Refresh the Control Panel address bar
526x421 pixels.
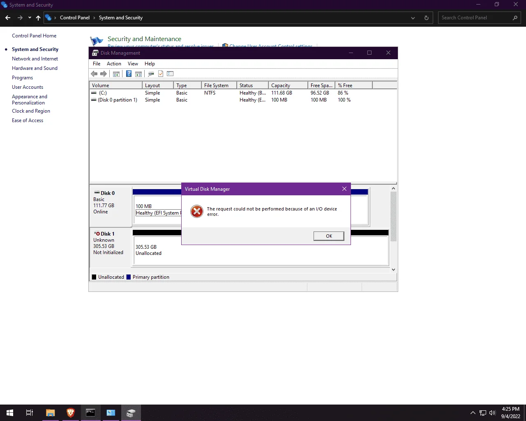pyautogui.click(x=426, y=18)
